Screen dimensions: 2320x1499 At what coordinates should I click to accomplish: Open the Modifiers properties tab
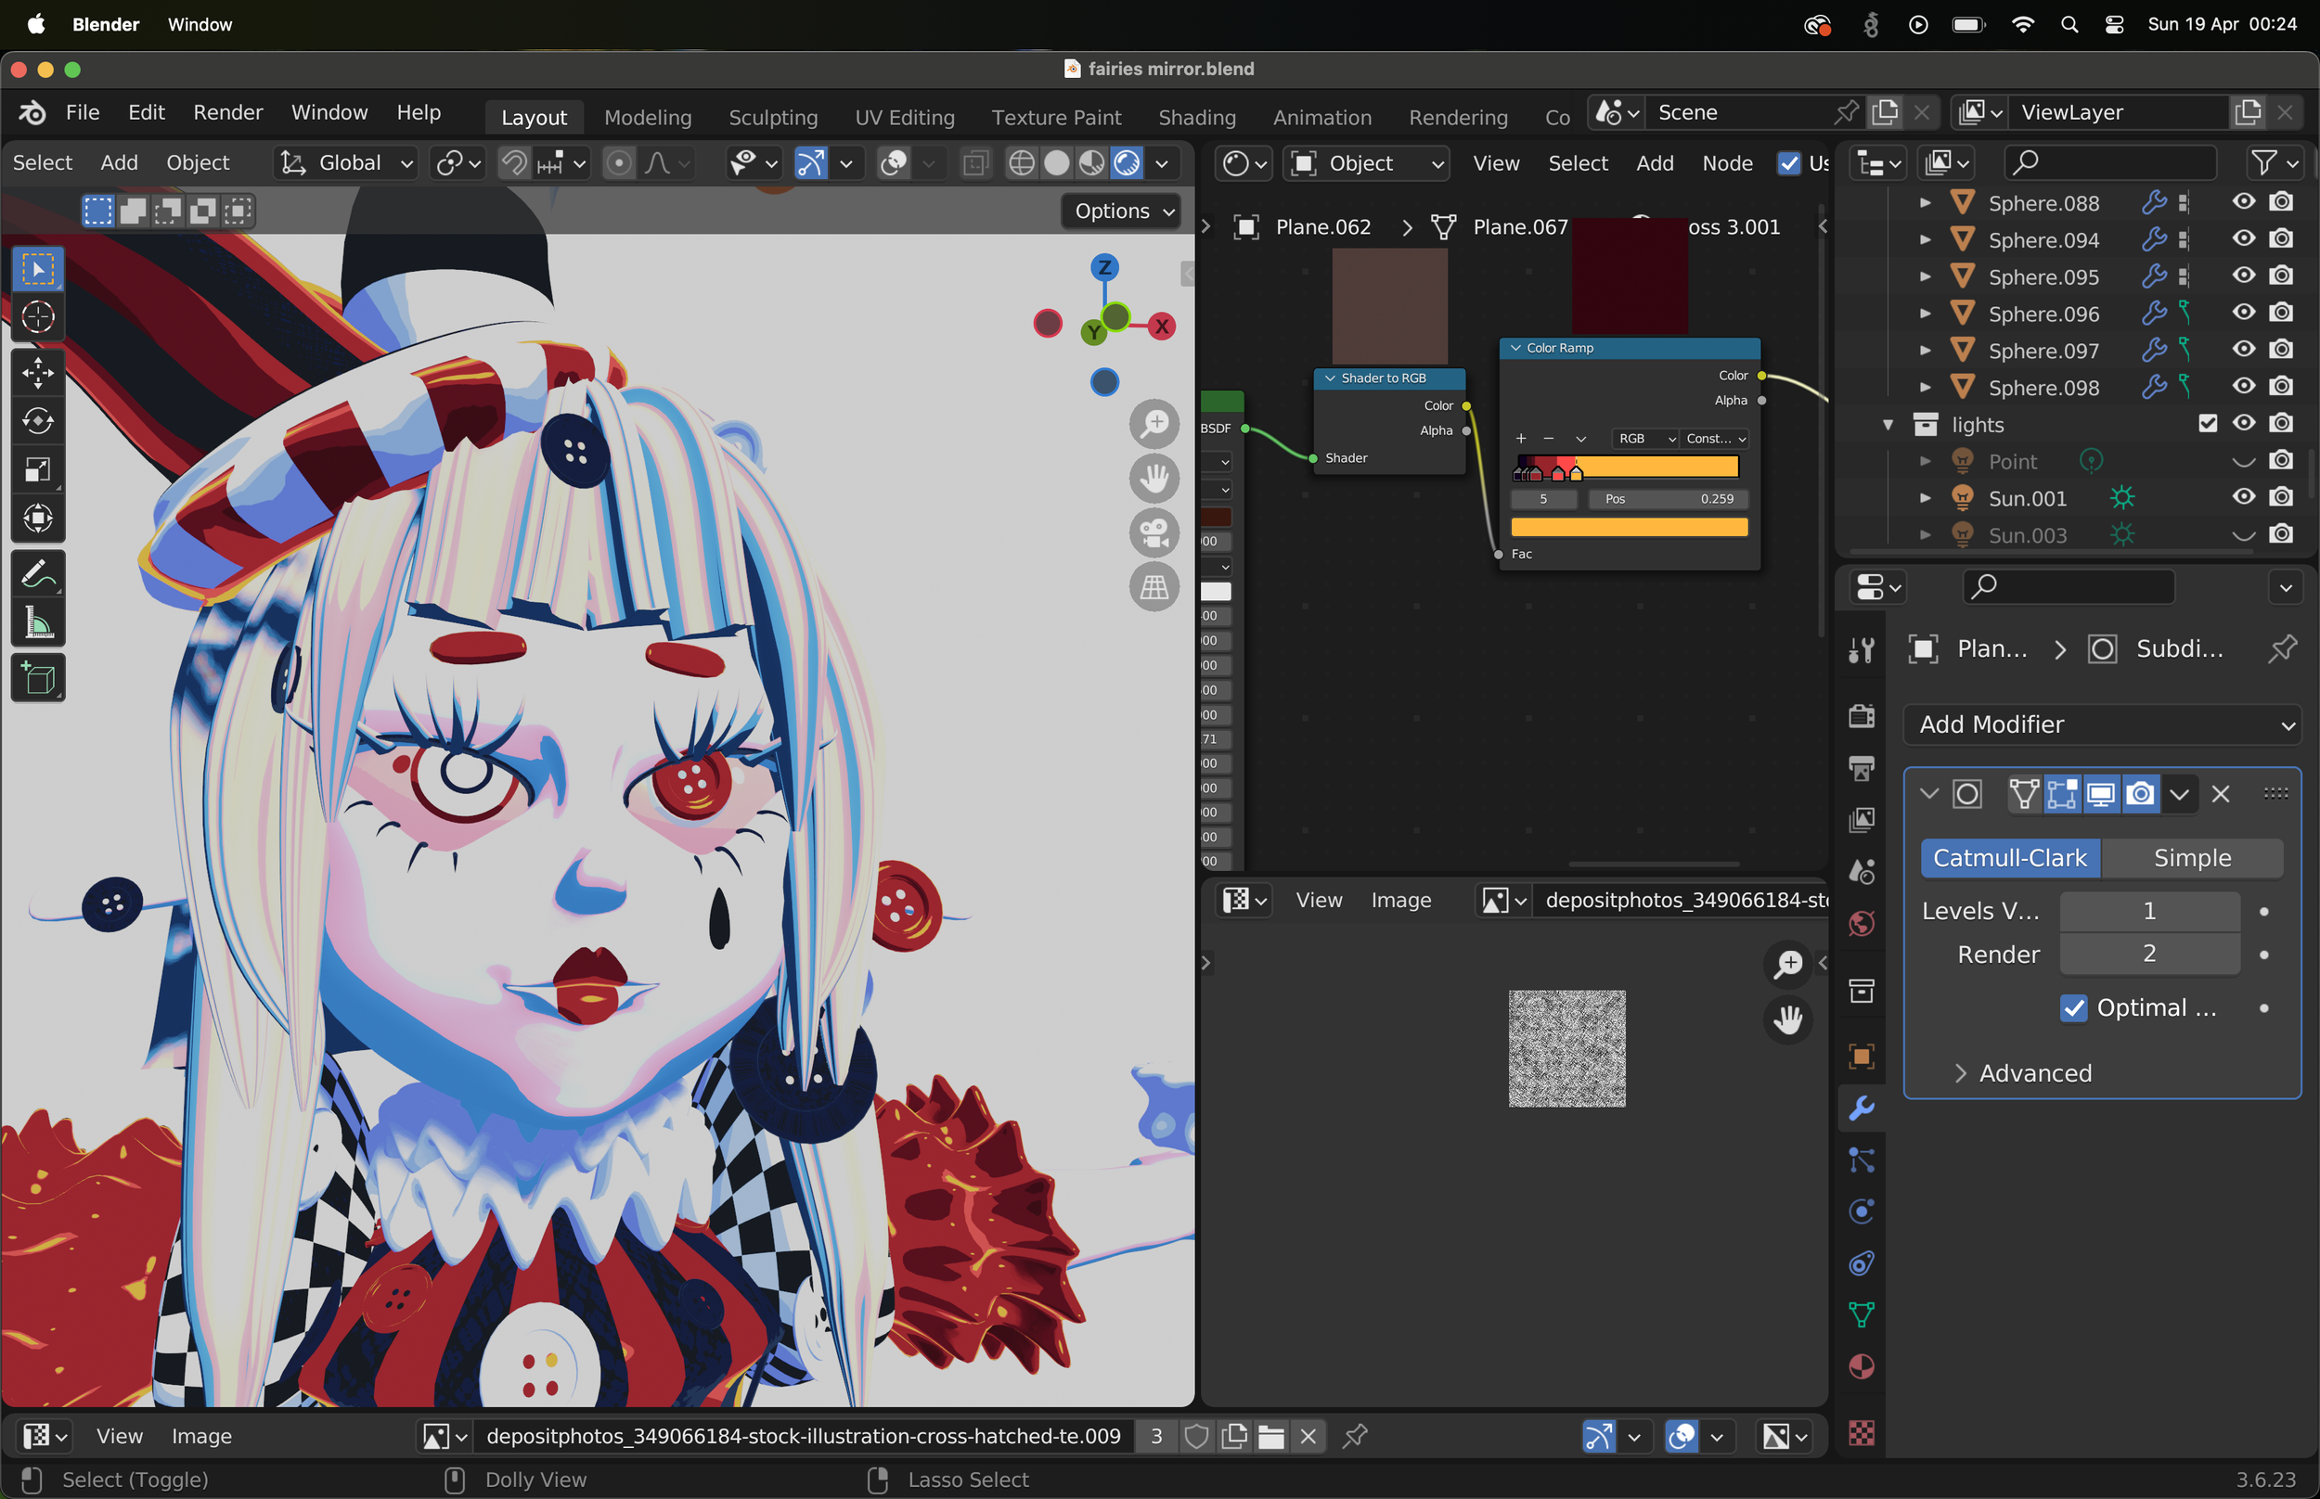1862,1108
